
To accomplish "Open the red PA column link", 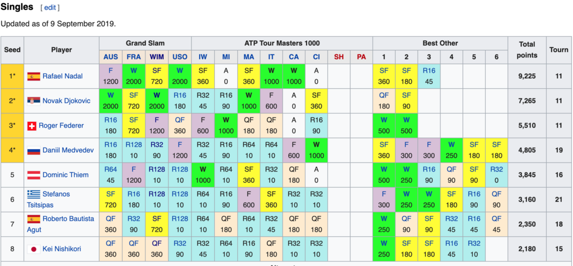I will (361, 56).
